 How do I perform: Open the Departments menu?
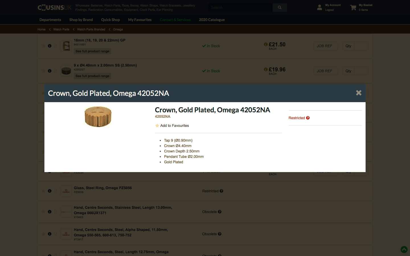pos(50,20)
